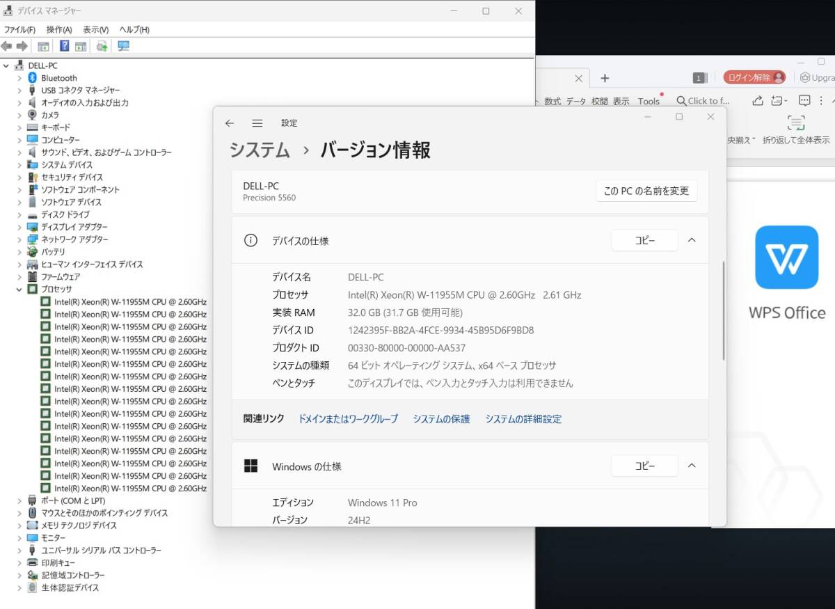Expand the ディスク ドライブ category

[x=19, y=214]
